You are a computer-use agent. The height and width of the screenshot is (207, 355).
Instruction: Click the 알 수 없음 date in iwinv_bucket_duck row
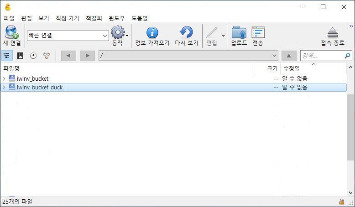[295, 88]
